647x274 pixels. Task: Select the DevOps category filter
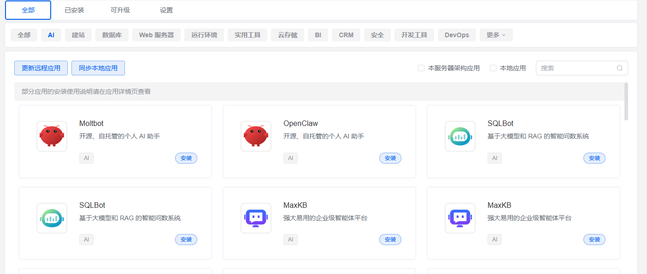tap(457, 35)
